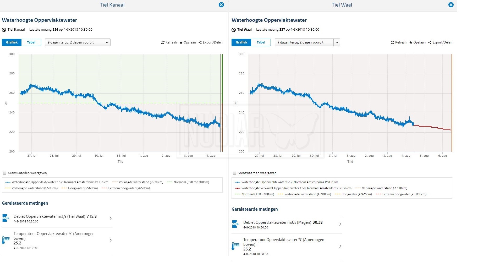The height and width of the screenshot is (262, 500).
Task: Click Refresh icon in Tiel Kanaal panel
Action: [163, 42]
